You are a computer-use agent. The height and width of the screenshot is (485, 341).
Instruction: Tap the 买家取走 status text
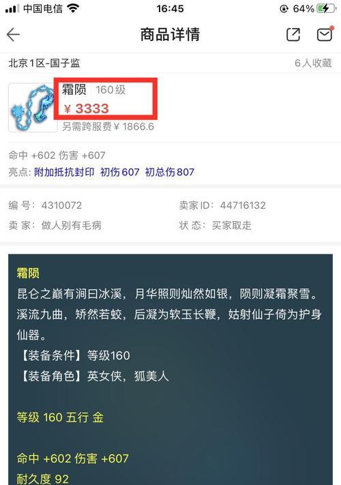pos(232,225)
